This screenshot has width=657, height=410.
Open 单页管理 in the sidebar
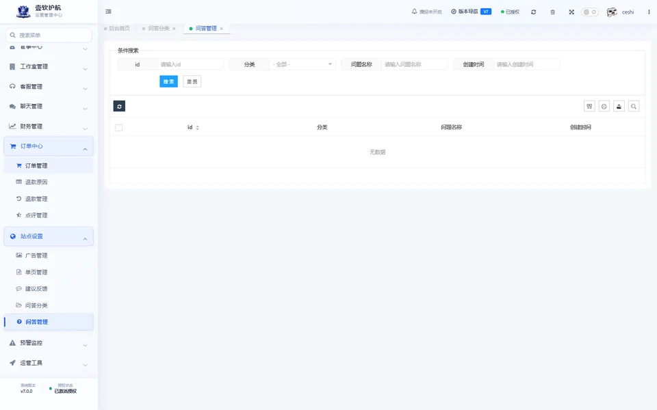pos(49,273)
